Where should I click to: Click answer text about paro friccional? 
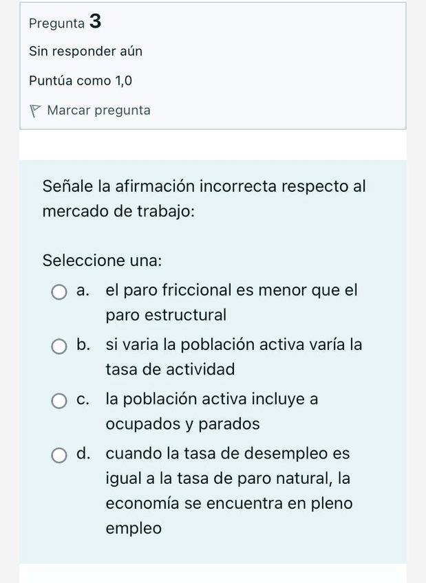point(231,302)
